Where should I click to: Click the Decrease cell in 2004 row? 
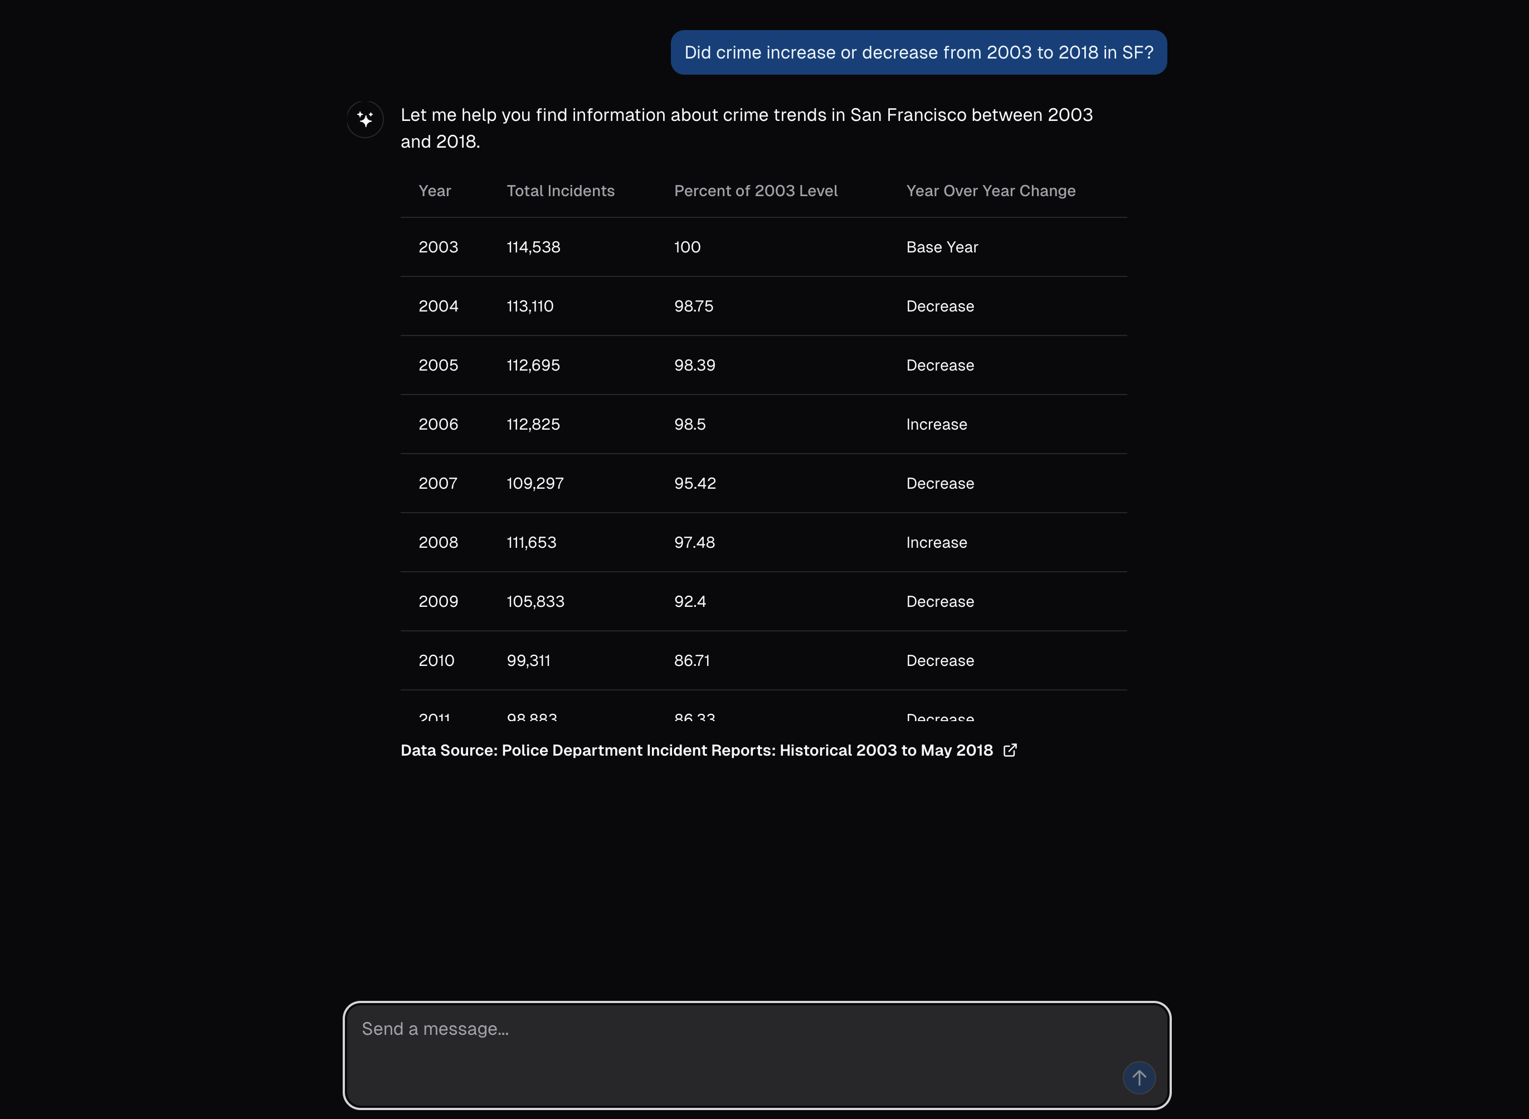click(940, 306)
